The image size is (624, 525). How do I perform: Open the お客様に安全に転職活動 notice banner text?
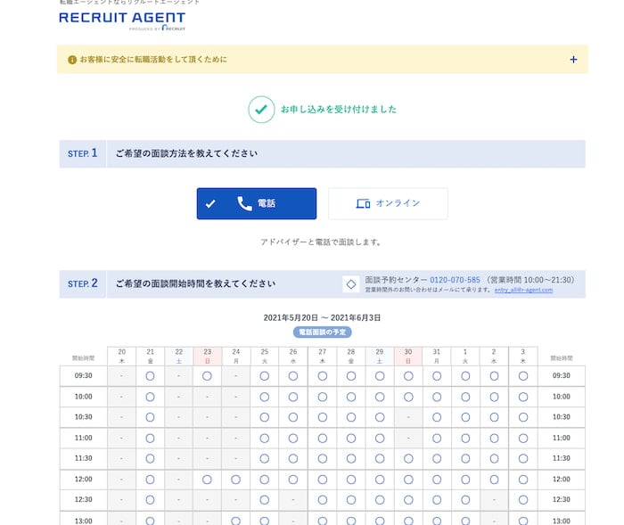[x=153, y=60]
